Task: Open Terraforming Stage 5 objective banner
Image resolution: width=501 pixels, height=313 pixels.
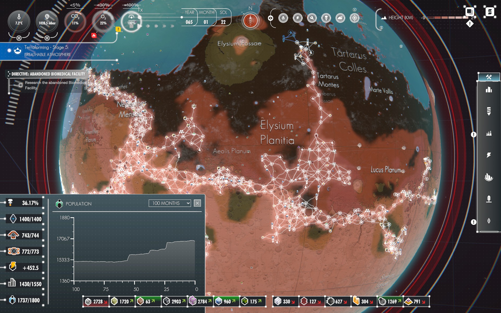Action: point(47,51)
